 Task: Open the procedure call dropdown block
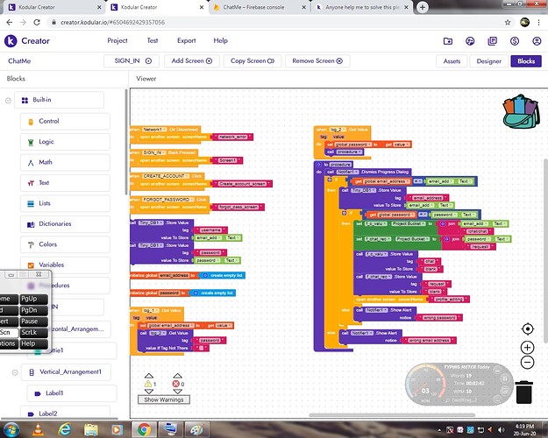350,152
